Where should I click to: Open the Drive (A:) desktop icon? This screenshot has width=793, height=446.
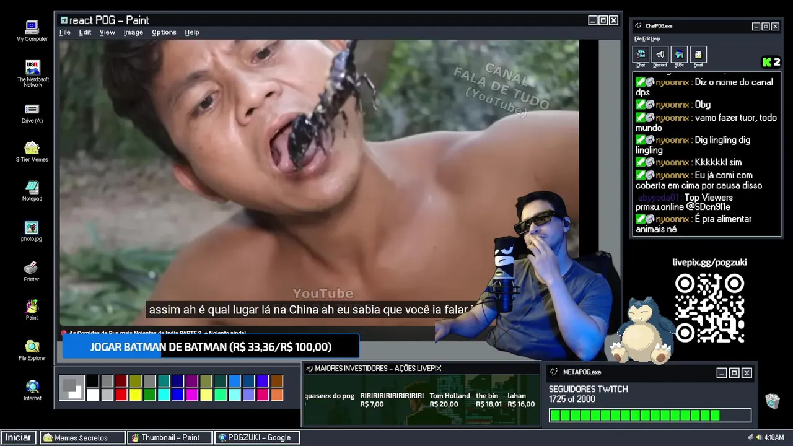pyautogui.click(x=32, y=113)
